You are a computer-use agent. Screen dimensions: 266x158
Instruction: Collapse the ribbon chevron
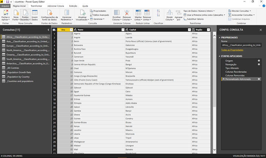click(x=260, y=6)
